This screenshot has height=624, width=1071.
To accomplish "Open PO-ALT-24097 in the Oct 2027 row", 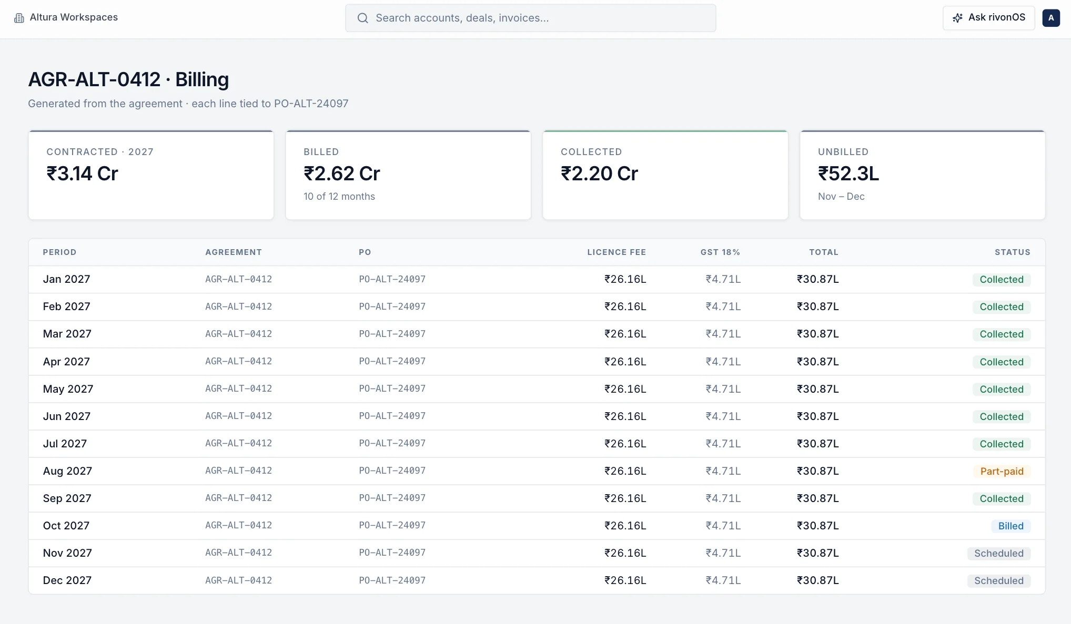I will coord(392,525).
